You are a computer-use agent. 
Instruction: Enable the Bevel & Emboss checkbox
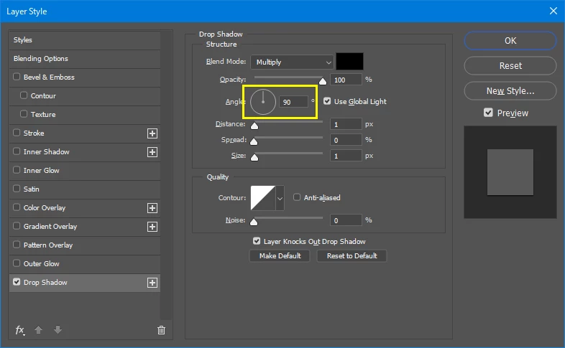pyautogui.click(x=17, y=77)
